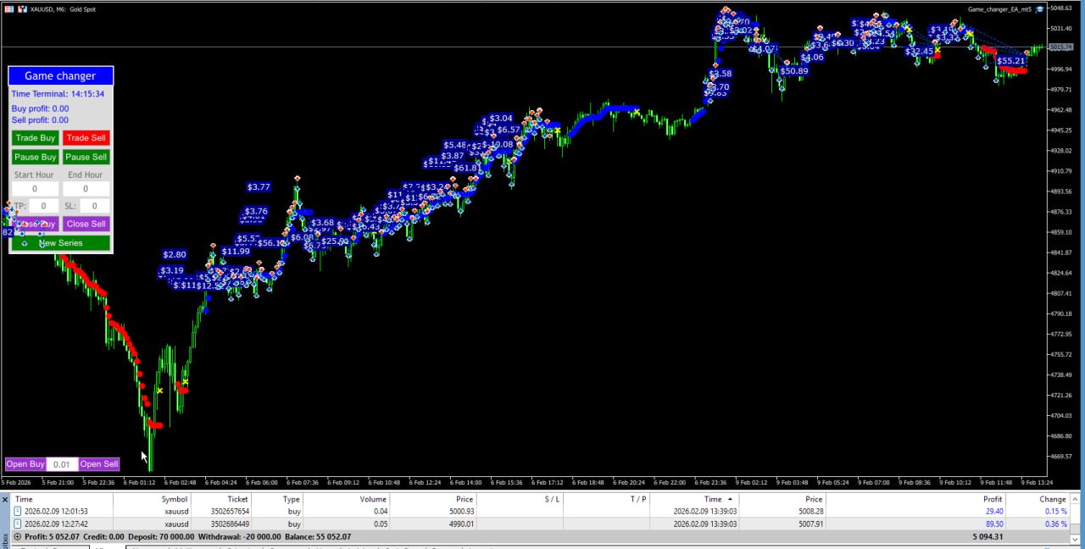Screen dimensions: 1085x549
Task: Start a New Series
Action: pos(61,243)
